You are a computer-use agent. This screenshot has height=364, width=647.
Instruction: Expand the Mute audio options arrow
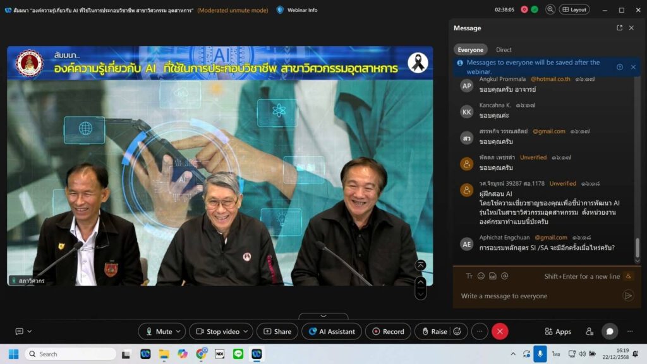coord(179,332)
